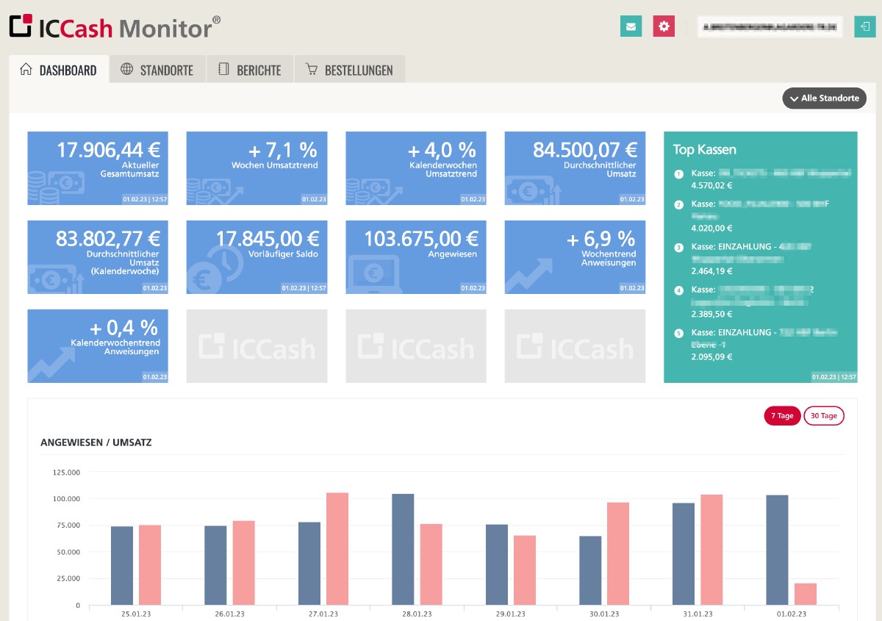This screenshot has height=621, width=882.
Task: Click the blue bar for 31.01.23
Action: (684, 554)
